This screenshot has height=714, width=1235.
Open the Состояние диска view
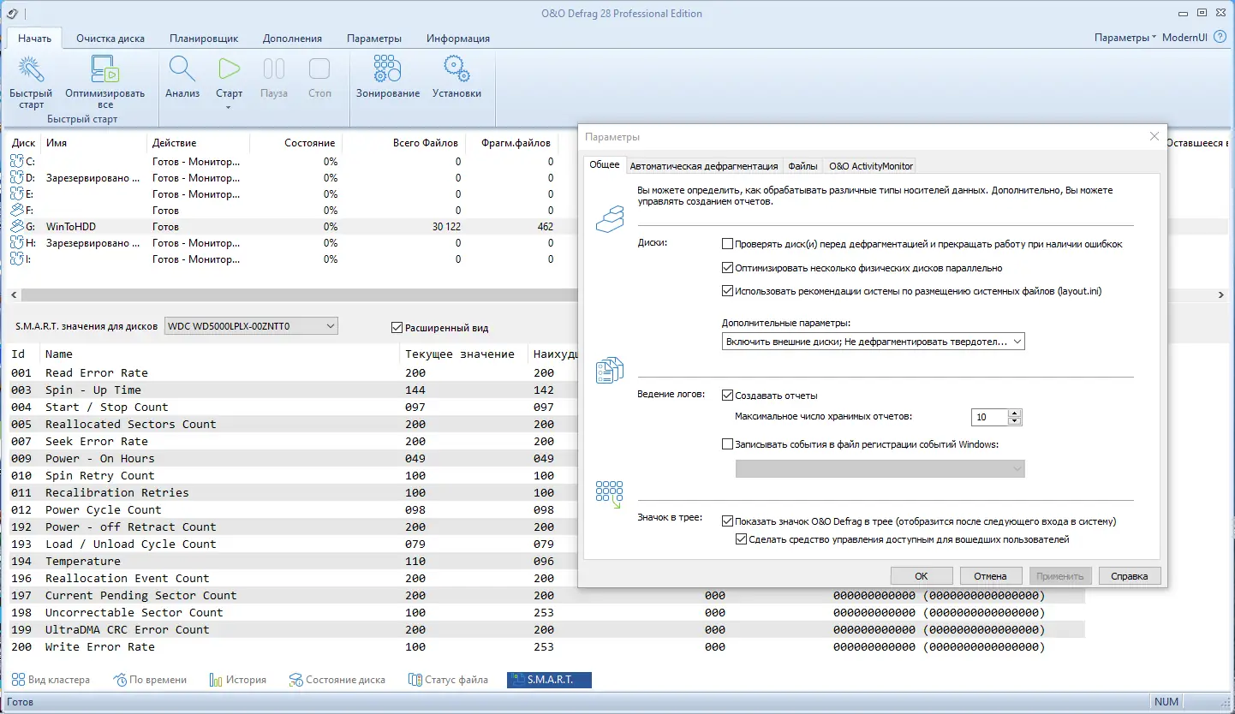tap(337, 680)
